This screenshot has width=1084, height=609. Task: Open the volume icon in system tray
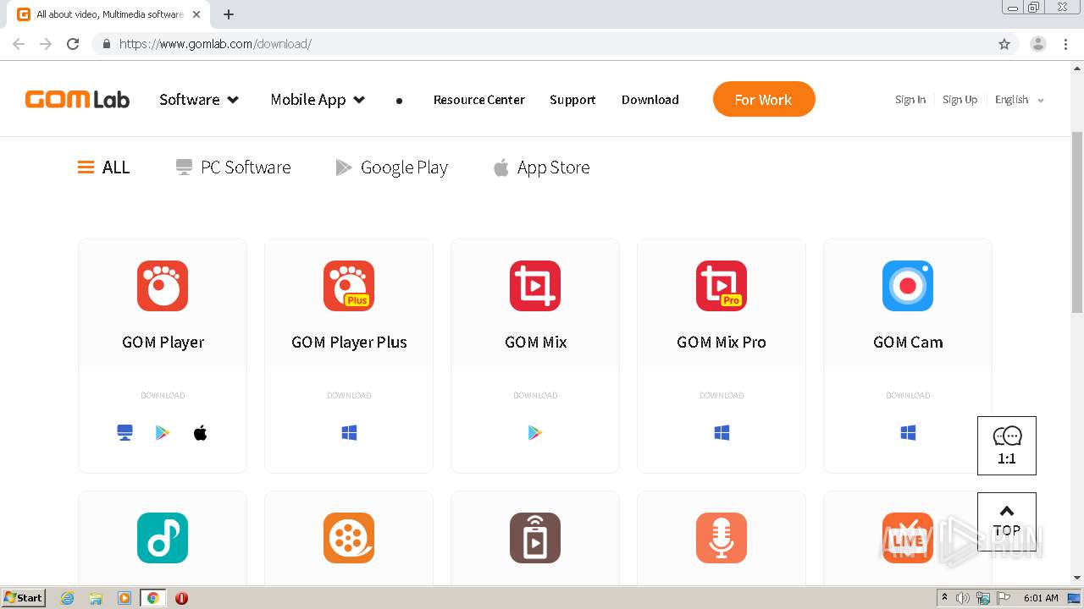963,598
